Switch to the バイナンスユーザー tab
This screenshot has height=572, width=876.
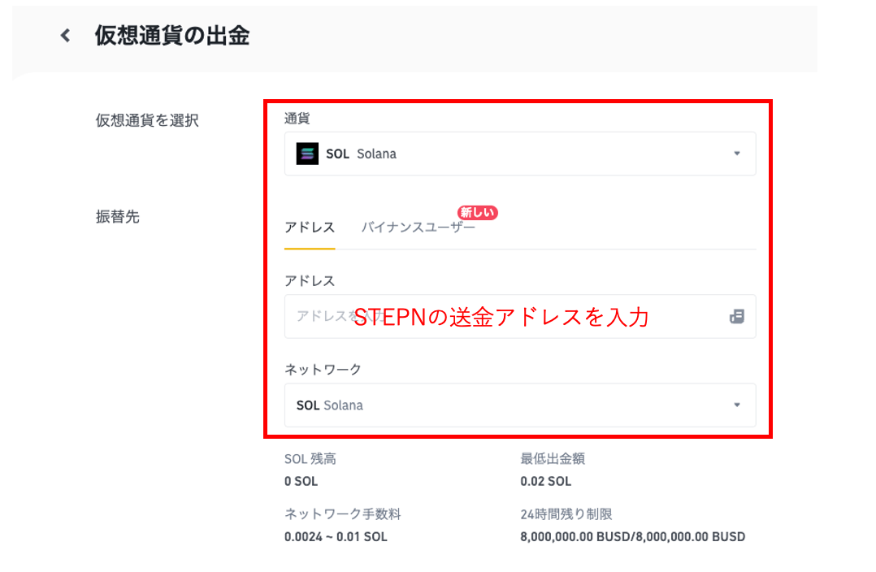[x=418, y=227]
